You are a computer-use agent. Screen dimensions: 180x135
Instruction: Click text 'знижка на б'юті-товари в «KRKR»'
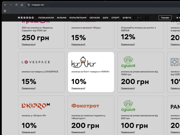point(90,71)
